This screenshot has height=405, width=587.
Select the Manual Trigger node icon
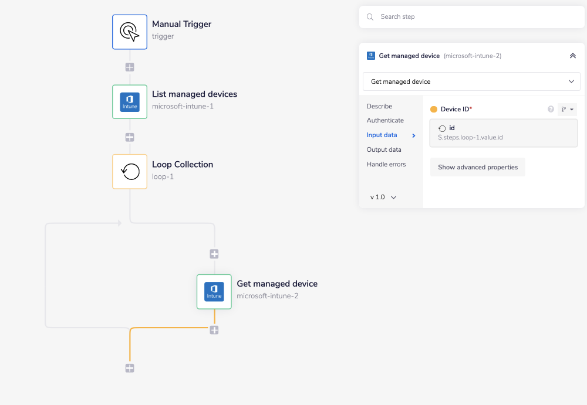click(129, 32)
